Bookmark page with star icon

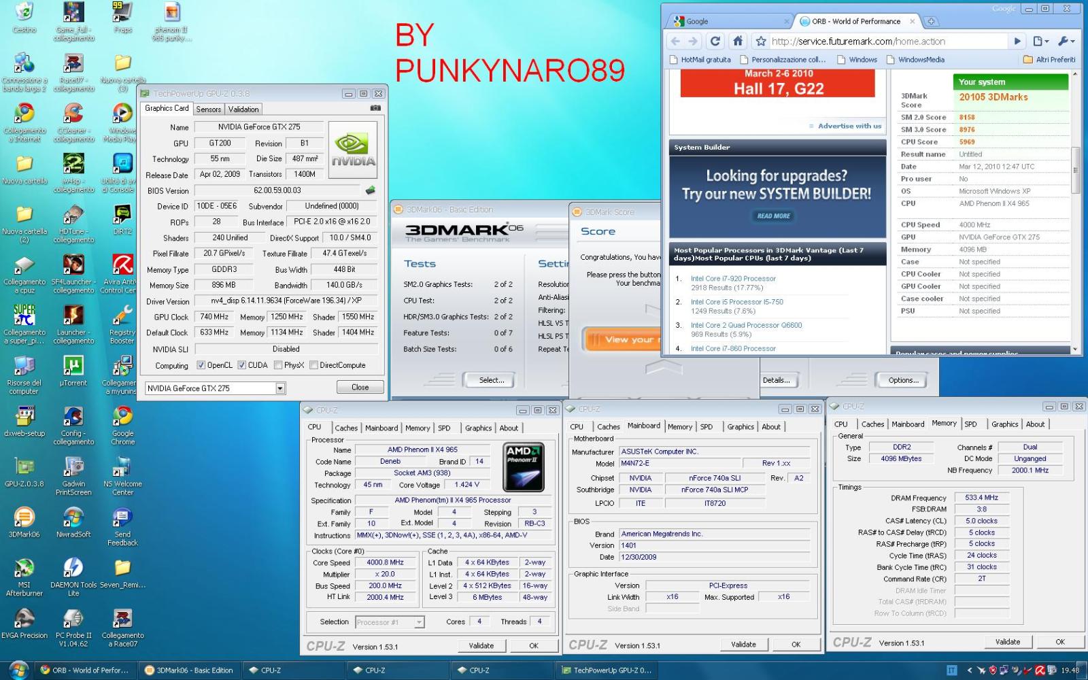(x=761, y=41)
